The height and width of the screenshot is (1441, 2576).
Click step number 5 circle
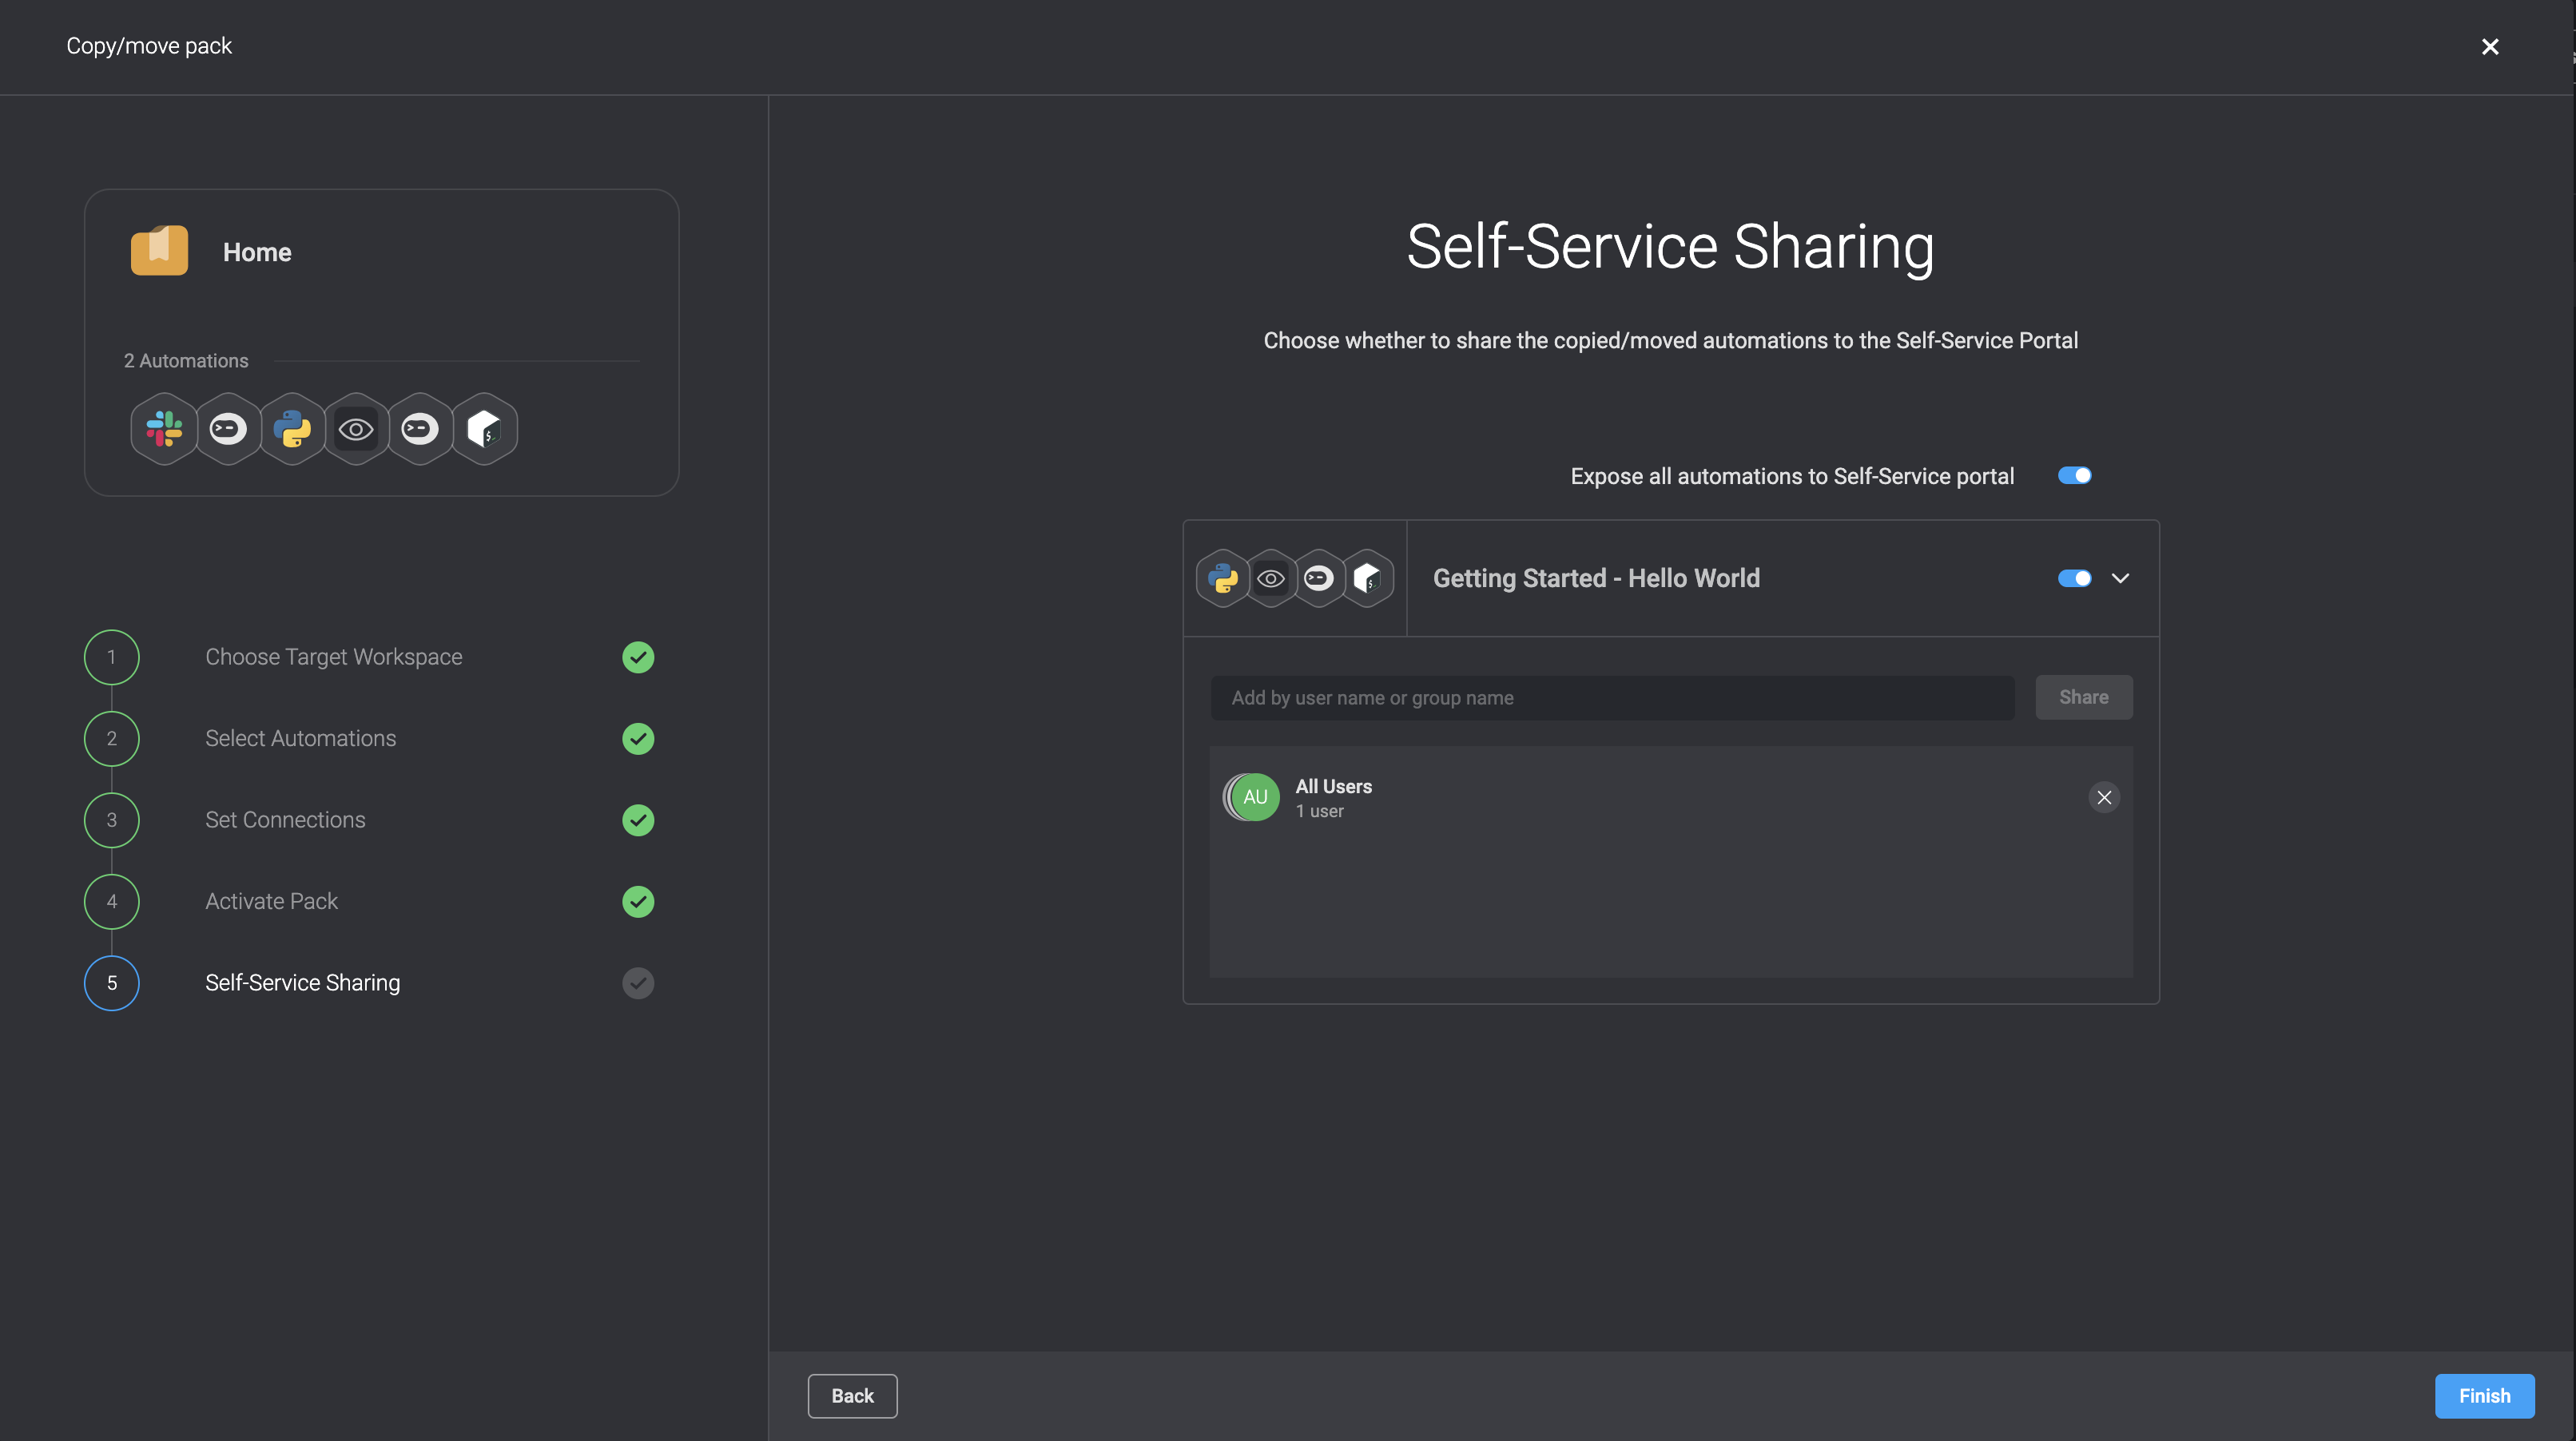coord(112,983)
